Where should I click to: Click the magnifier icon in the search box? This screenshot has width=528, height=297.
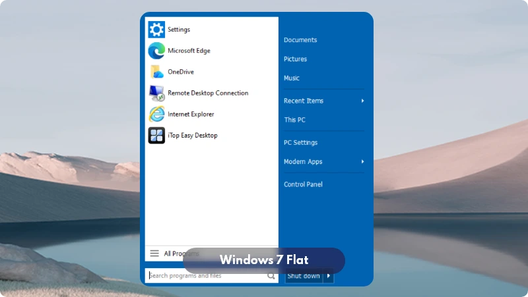coord(271,277)
